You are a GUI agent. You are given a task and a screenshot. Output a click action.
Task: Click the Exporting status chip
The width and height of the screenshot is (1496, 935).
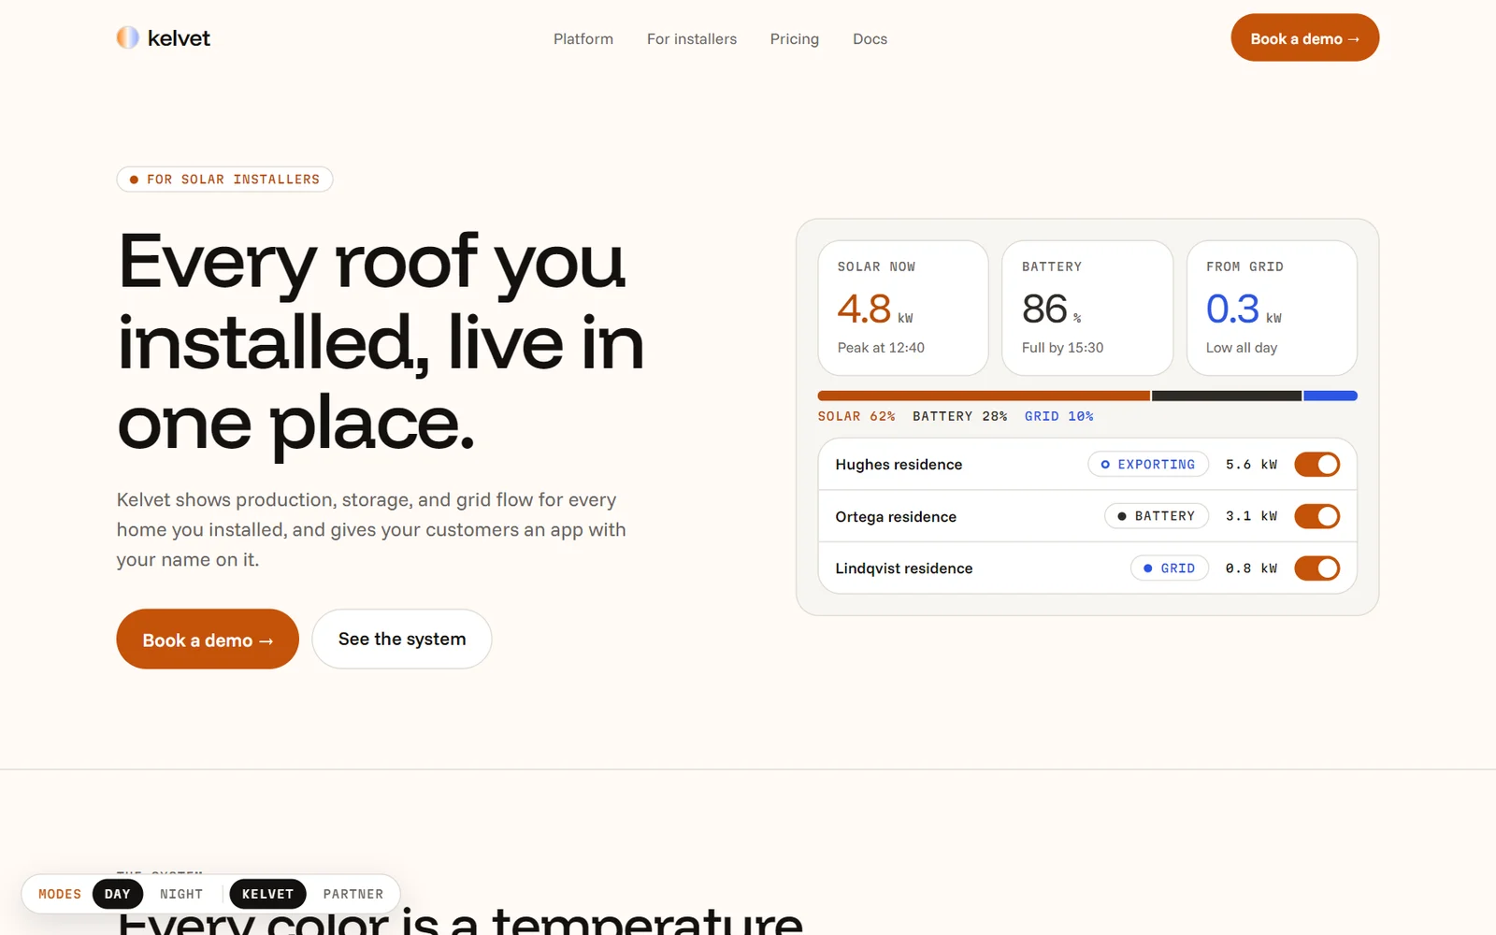click(1148, 465)
